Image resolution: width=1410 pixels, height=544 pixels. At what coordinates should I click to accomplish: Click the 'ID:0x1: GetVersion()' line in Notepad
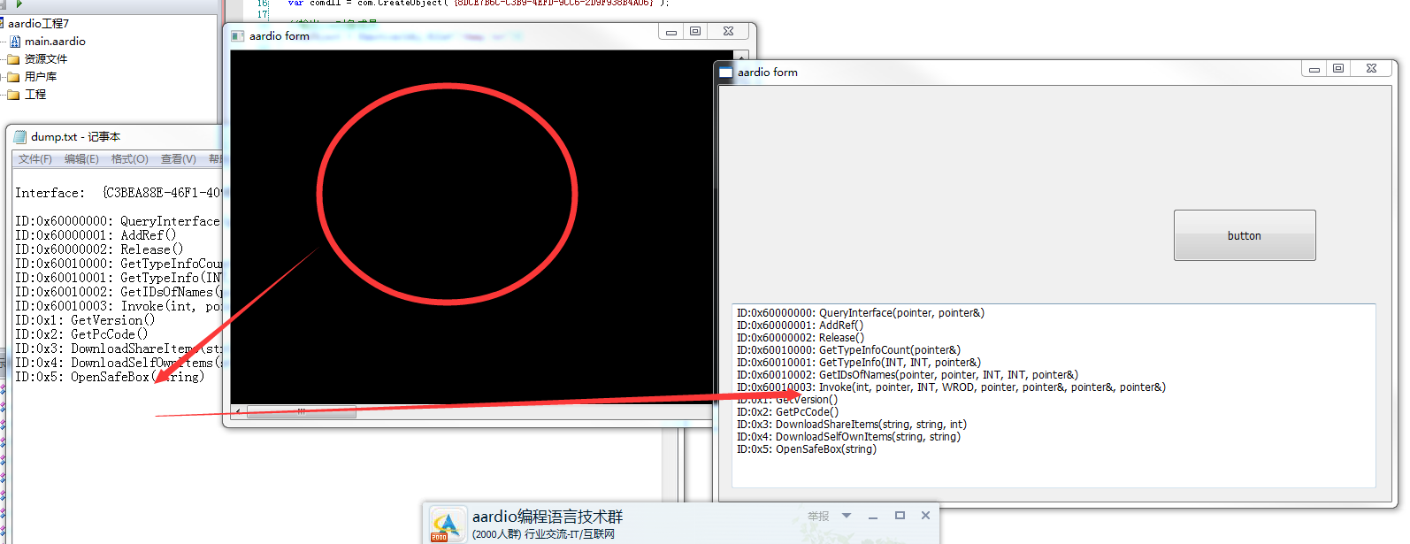[x=85, y=320]
